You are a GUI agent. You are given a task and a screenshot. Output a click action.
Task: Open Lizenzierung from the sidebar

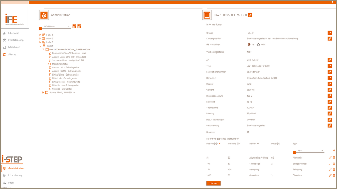click(x=15, y=175)
